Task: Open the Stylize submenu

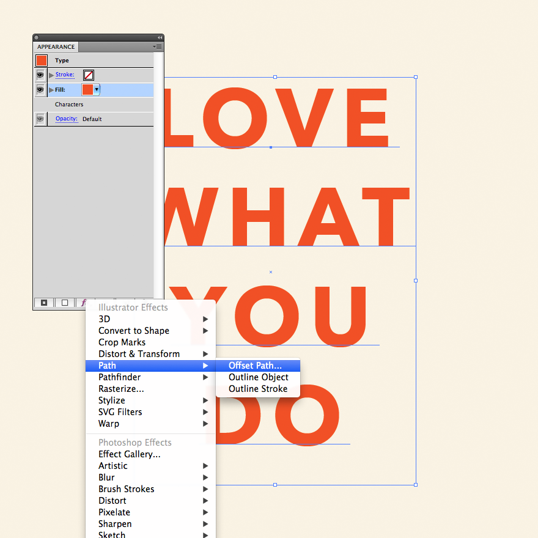Action: 150,400
